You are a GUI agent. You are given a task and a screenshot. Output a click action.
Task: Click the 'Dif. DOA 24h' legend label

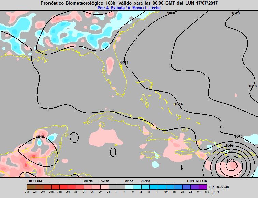(x=219, y=187)
